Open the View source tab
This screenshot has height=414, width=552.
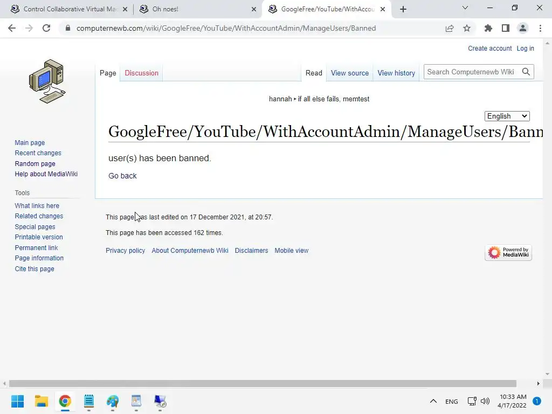coord(349,73)
